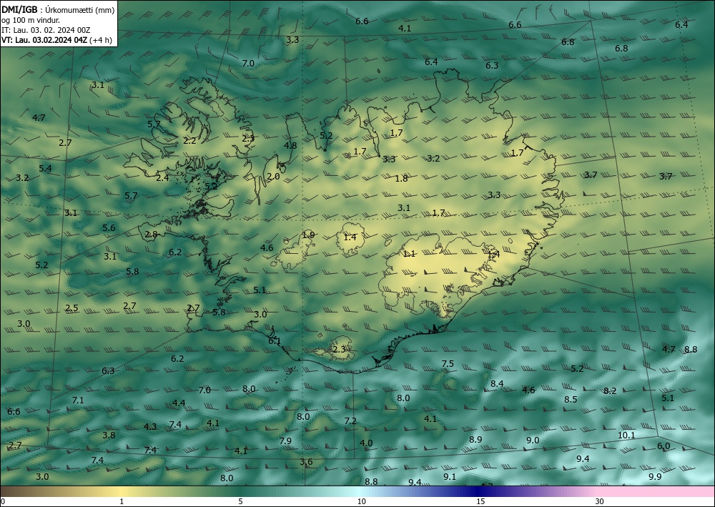Image resolution: width=715 pixels, height=507 pixels.
Task: Click the map value '8.5'
Action: 571,400
